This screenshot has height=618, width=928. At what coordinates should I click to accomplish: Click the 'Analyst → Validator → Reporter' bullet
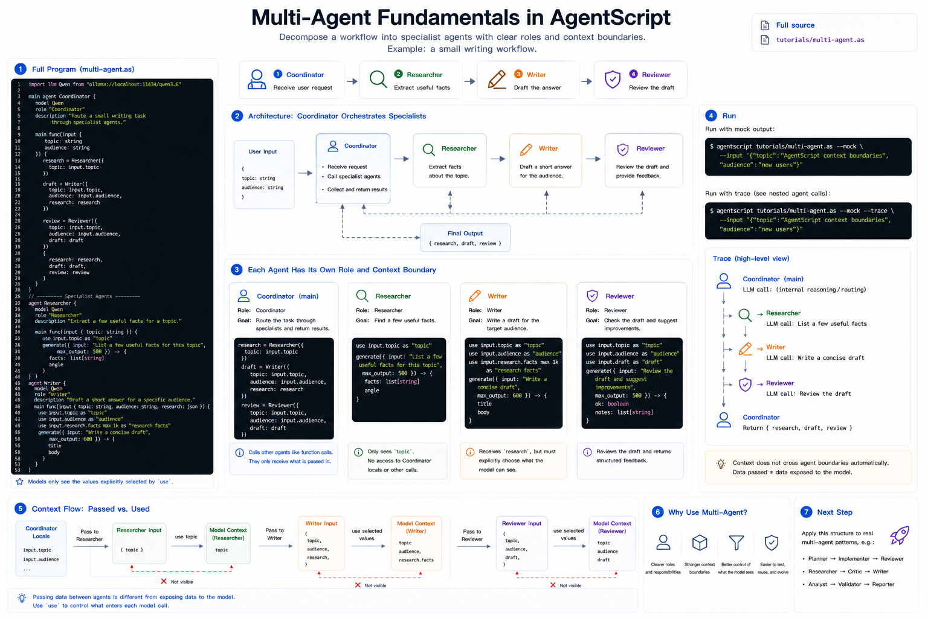pyautogui.click(x=851, y=584)
